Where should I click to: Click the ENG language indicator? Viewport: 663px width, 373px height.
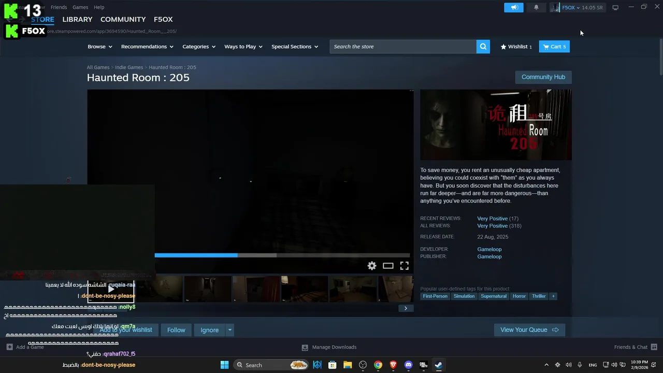593,365
